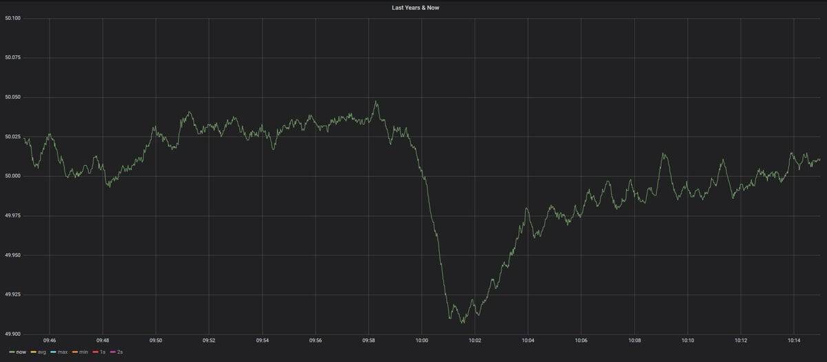
Task: Click the recovery bump on the line at 10:04
Action: tap(527, 208)
